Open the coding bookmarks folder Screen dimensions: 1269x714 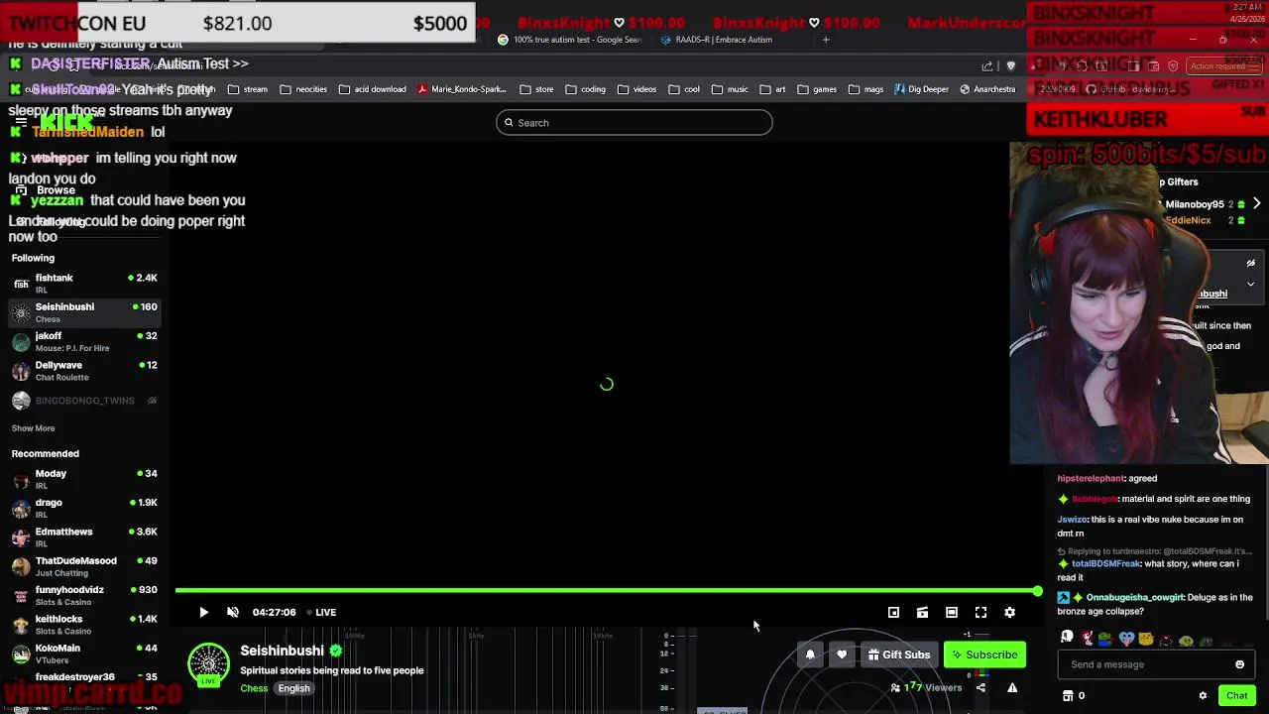pos(586,89)
